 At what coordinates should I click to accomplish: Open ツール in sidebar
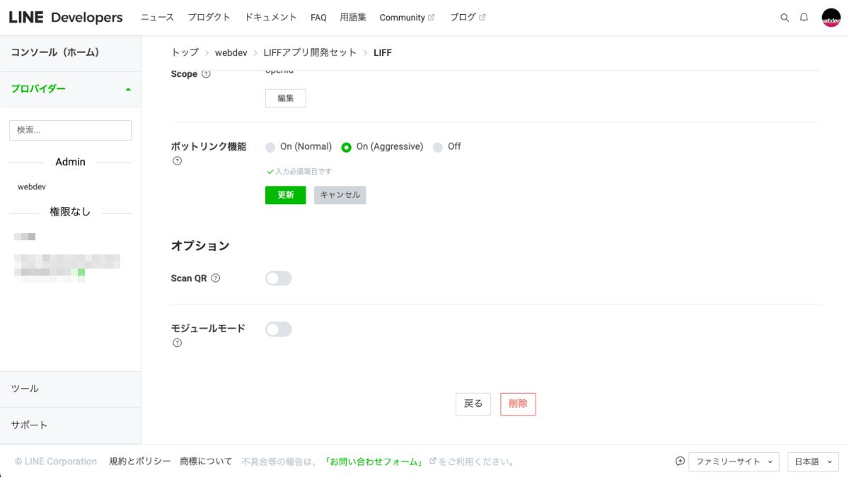pyautogui.click(x=71, y=389)
